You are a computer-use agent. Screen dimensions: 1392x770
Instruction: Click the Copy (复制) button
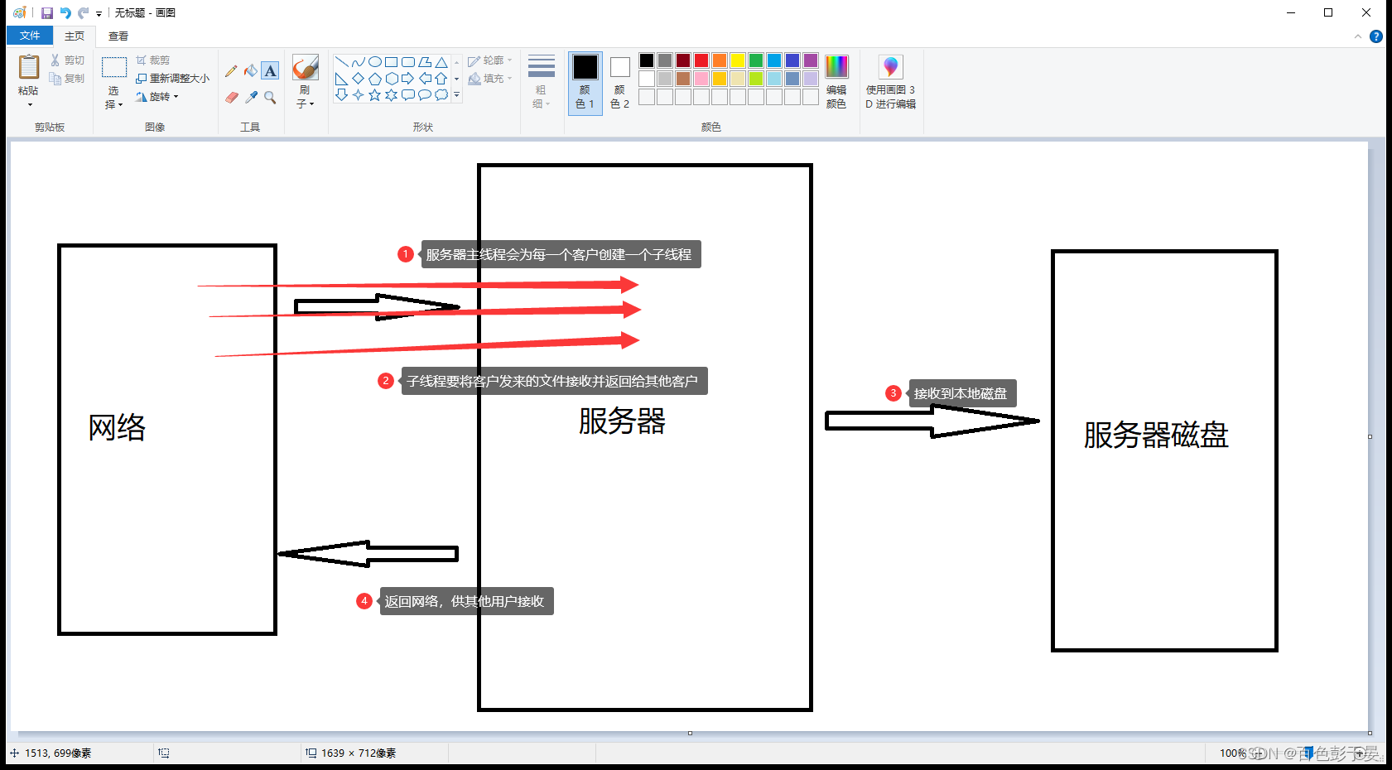(67, 79)
